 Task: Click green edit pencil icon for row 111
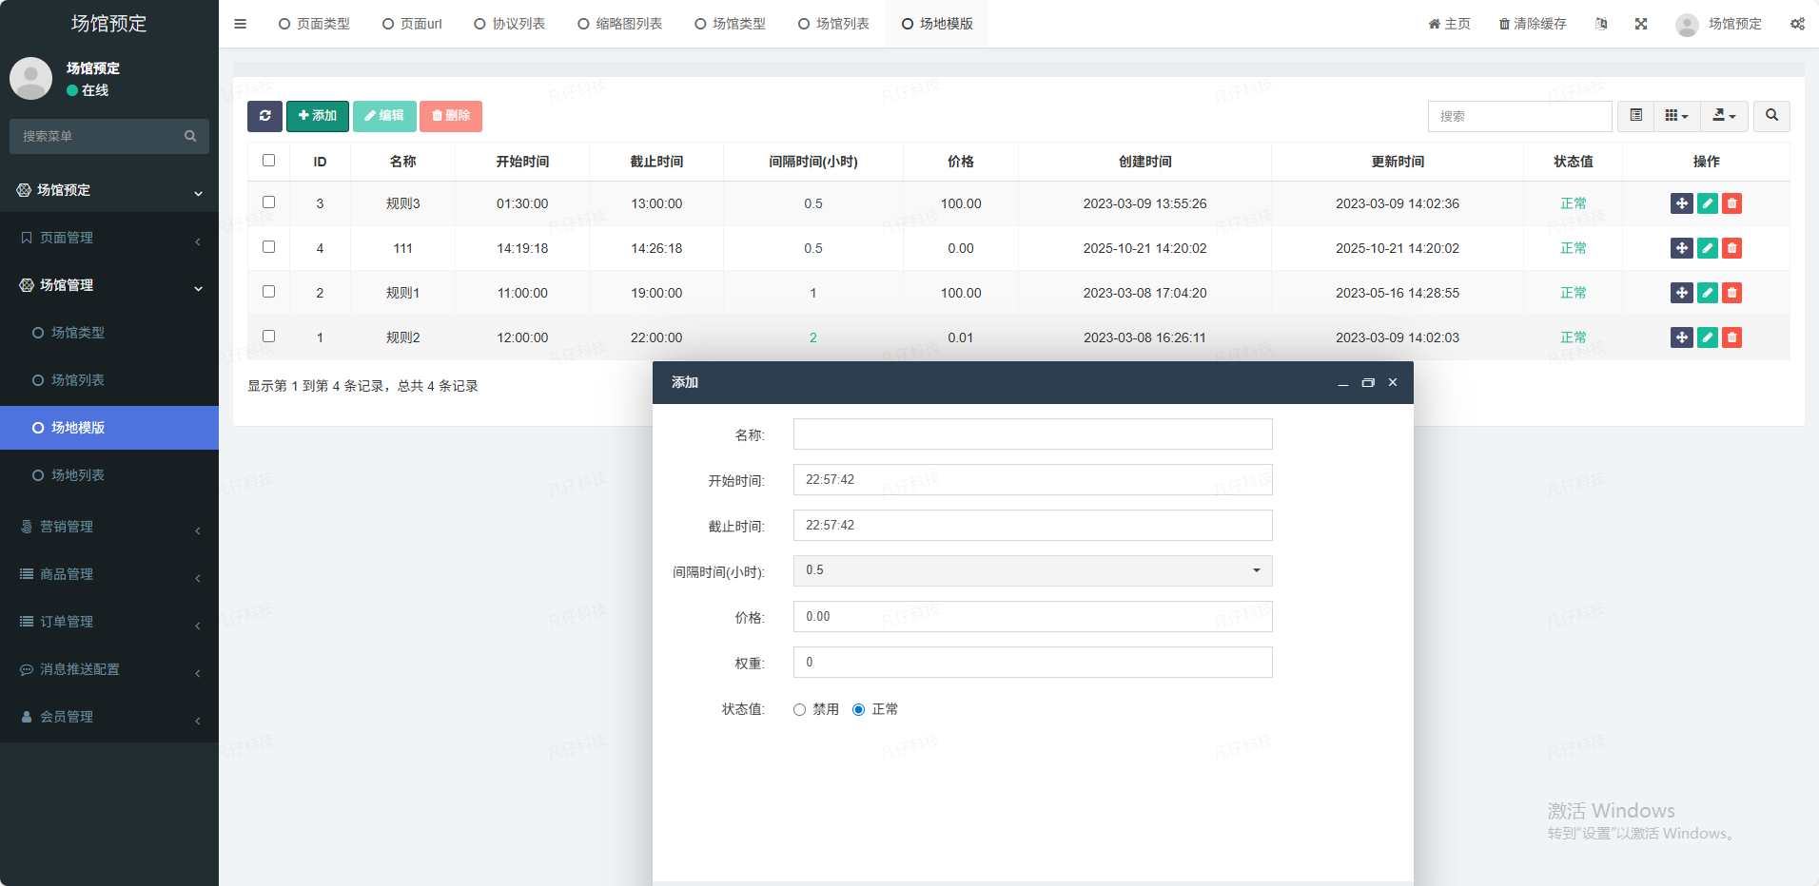click(x=1707, y=248)
